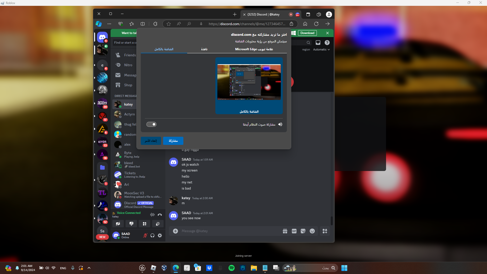This screenshot has height=274, width=487.
Task: Open Discord help question mark
Action: point(327,43)
